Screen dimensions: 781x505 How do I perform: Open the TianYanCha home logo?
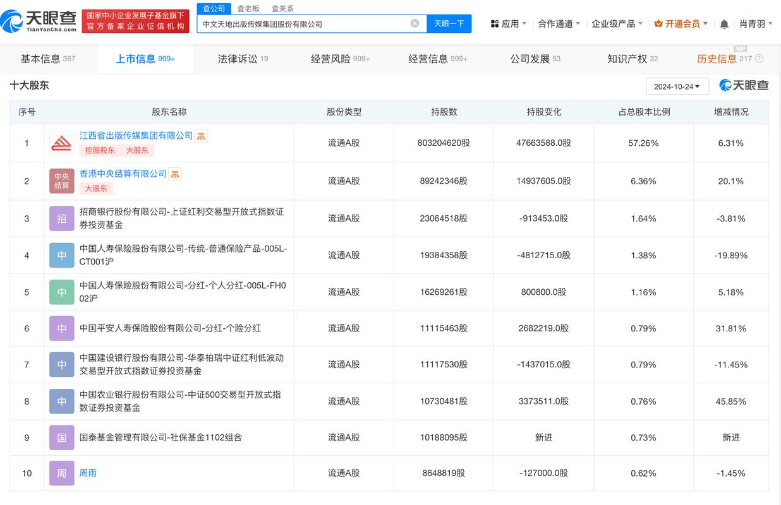[39, 21]
